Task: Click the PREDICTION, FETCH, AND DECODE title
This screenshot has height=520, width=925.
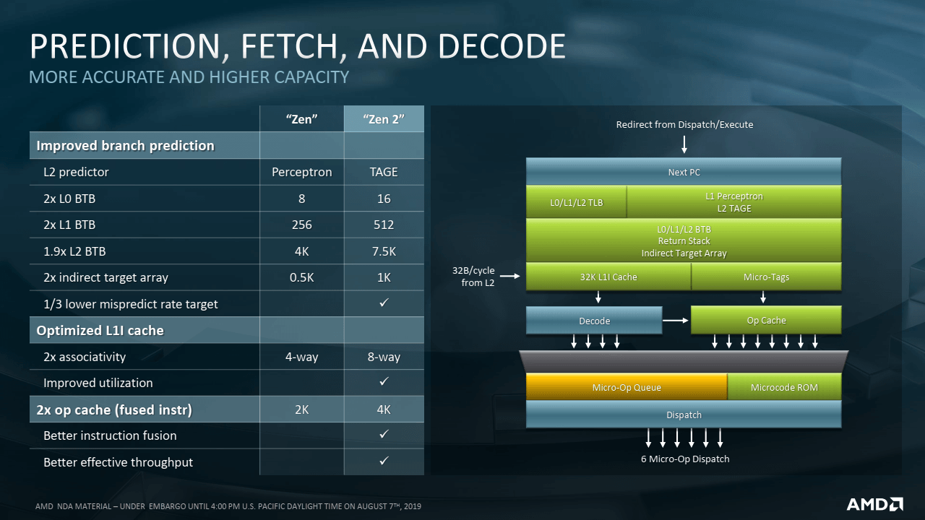Action: (297, 47)
